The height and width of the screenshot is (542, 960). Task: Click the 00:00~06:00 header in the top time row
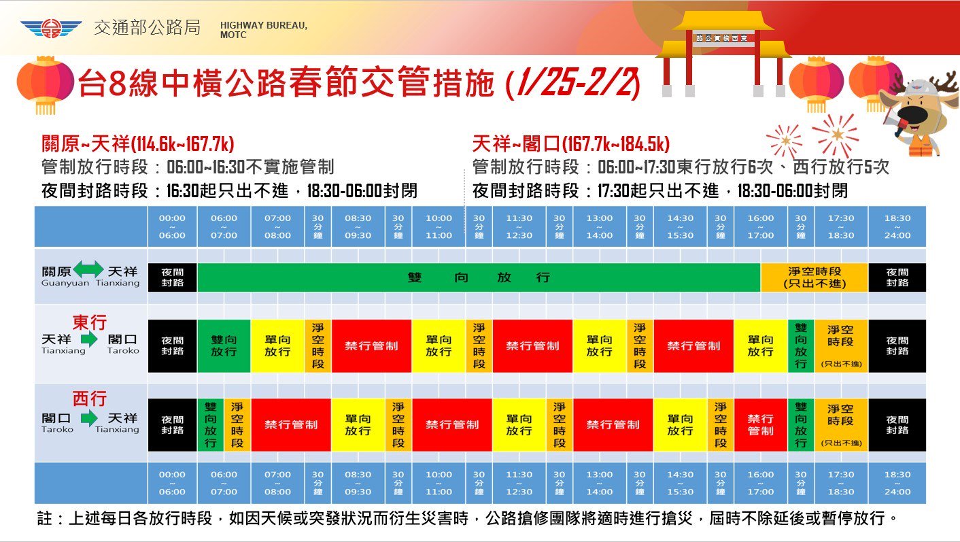coord(172,226)
